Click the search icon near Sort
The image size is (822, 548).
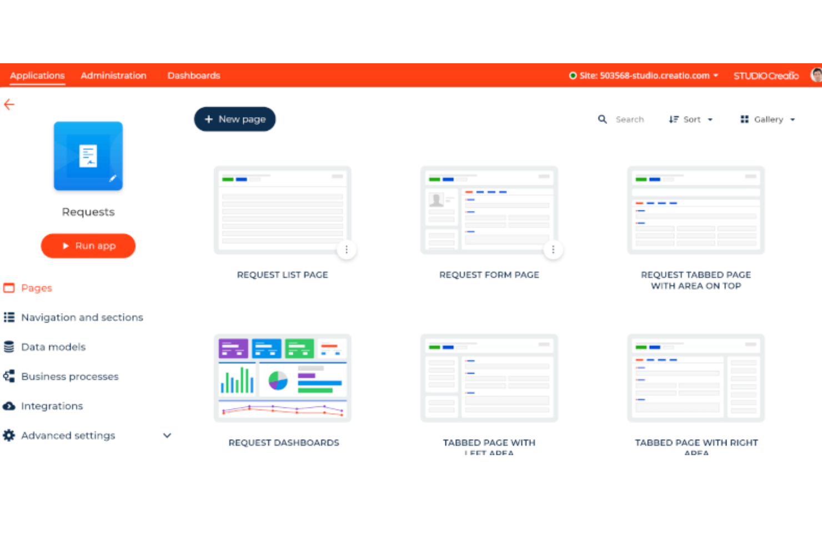[x=603, y=119]
